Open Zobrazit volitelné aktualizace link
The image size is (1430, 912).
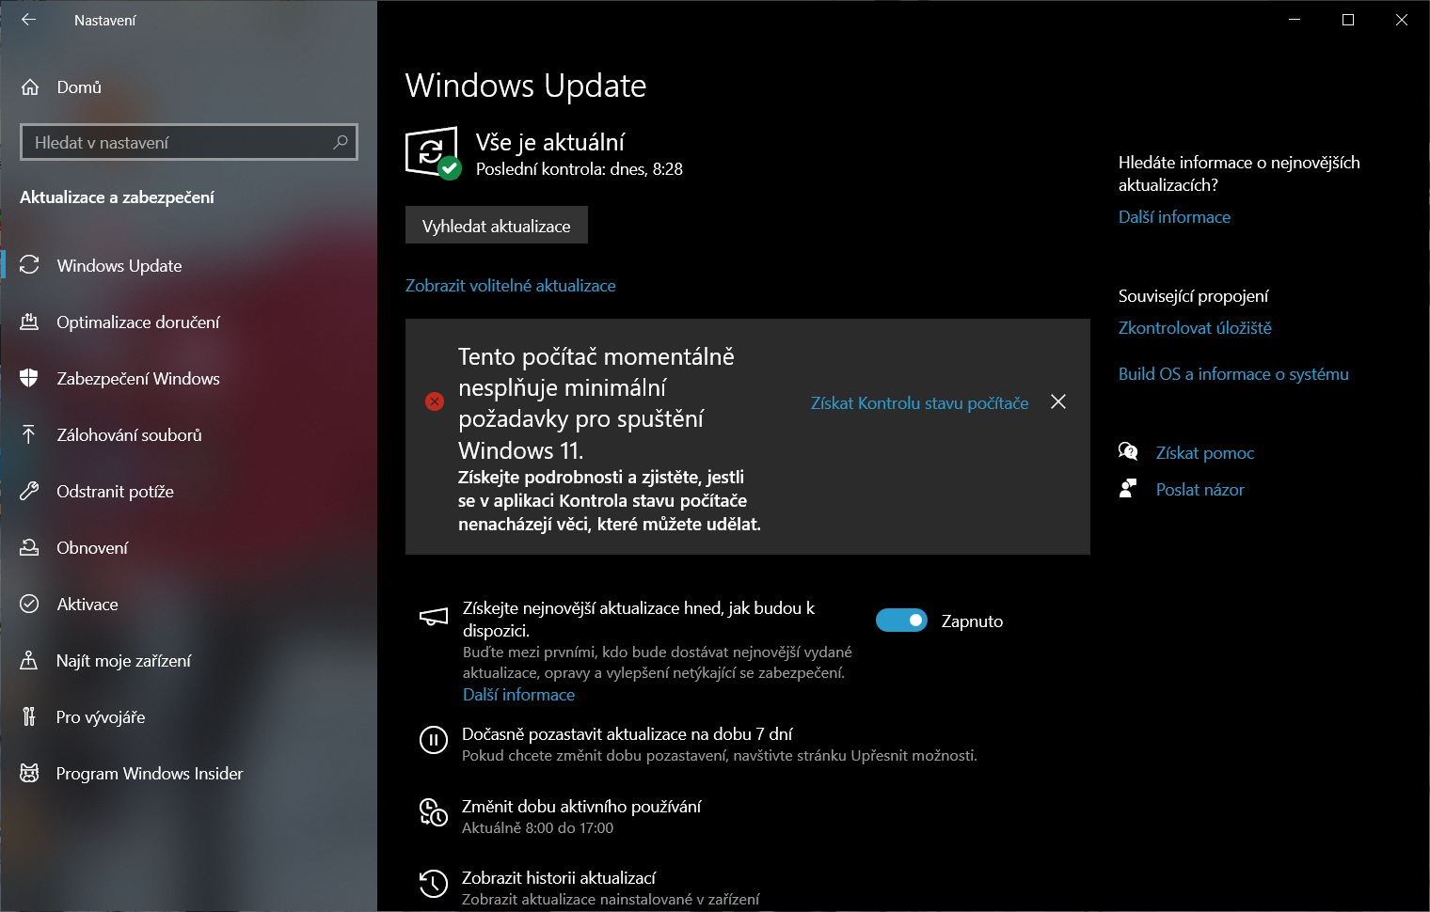511,285
